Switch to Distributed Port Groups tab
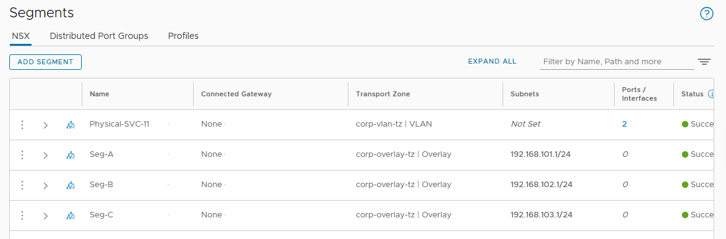This screenshot has width=726, height=239. tap(99, 36)
